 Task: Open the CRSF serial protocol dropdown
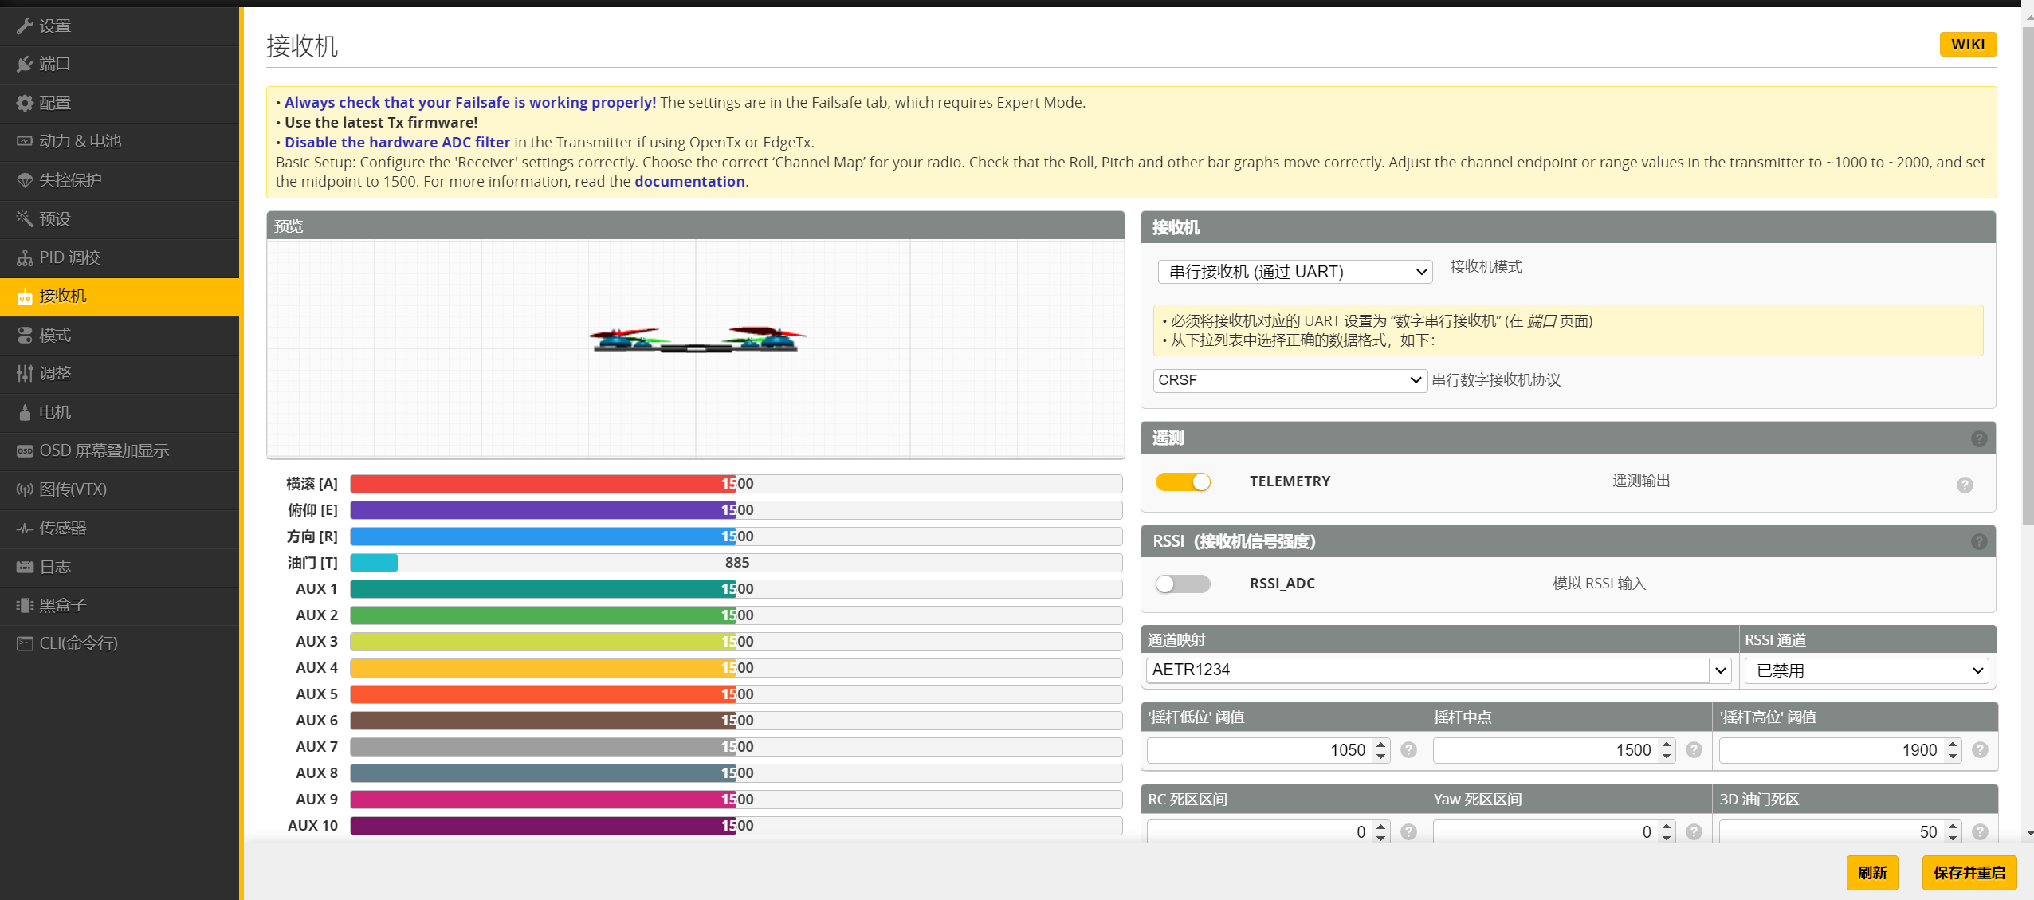(x=1290, y=380)
